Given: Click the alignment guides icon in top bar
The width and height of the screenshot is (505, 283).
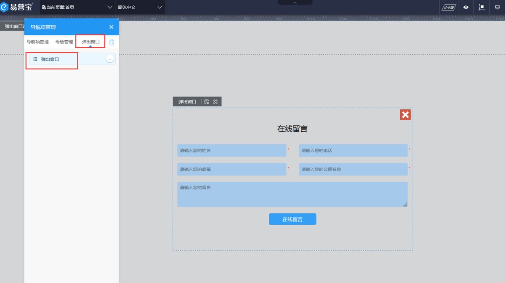Looking at the screenshot, I should pos(482,7).
